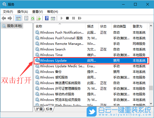Click the gear icon beside Windows 预览体验成员服务
This screenshot has height=118, width=154.
[37, 100]
